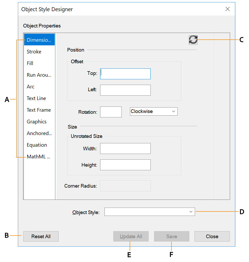Screen dimensions: 249x262
Task: Click the Save button
Action: coord(171,236)
